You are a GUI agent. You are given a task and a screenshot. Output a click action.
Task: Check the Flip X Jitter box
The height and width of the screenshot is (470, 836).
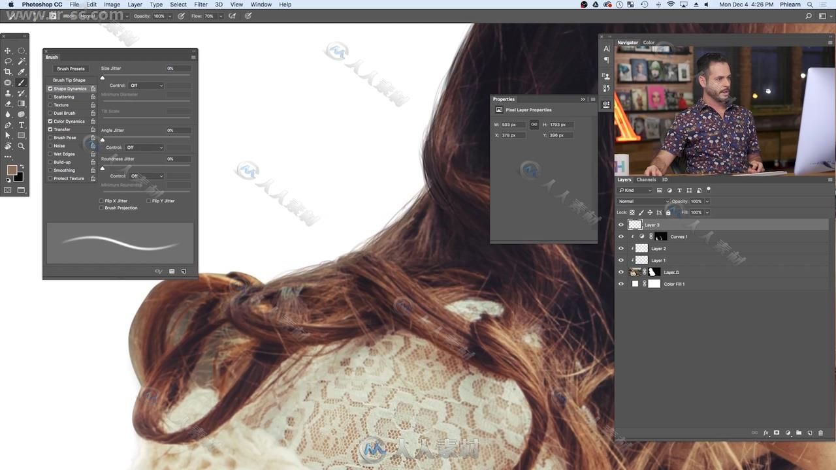click(101, 201)
